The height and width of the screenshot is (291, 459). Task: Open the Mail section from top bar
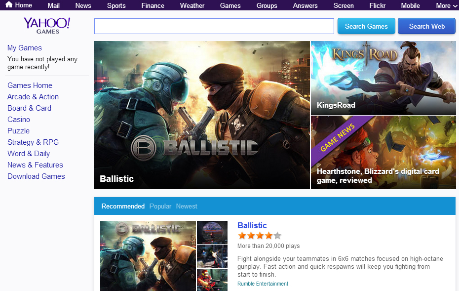click(x=53, y=5)
